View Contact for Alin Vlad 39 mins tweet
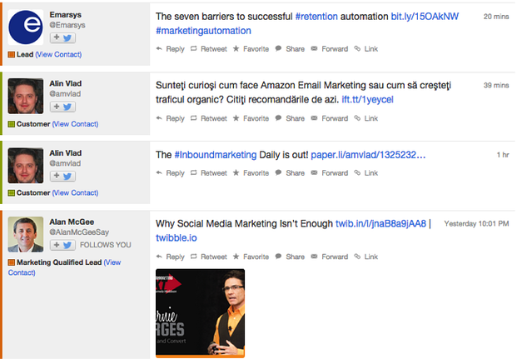This screenshot has width=532, height=359. coord(75,124)
